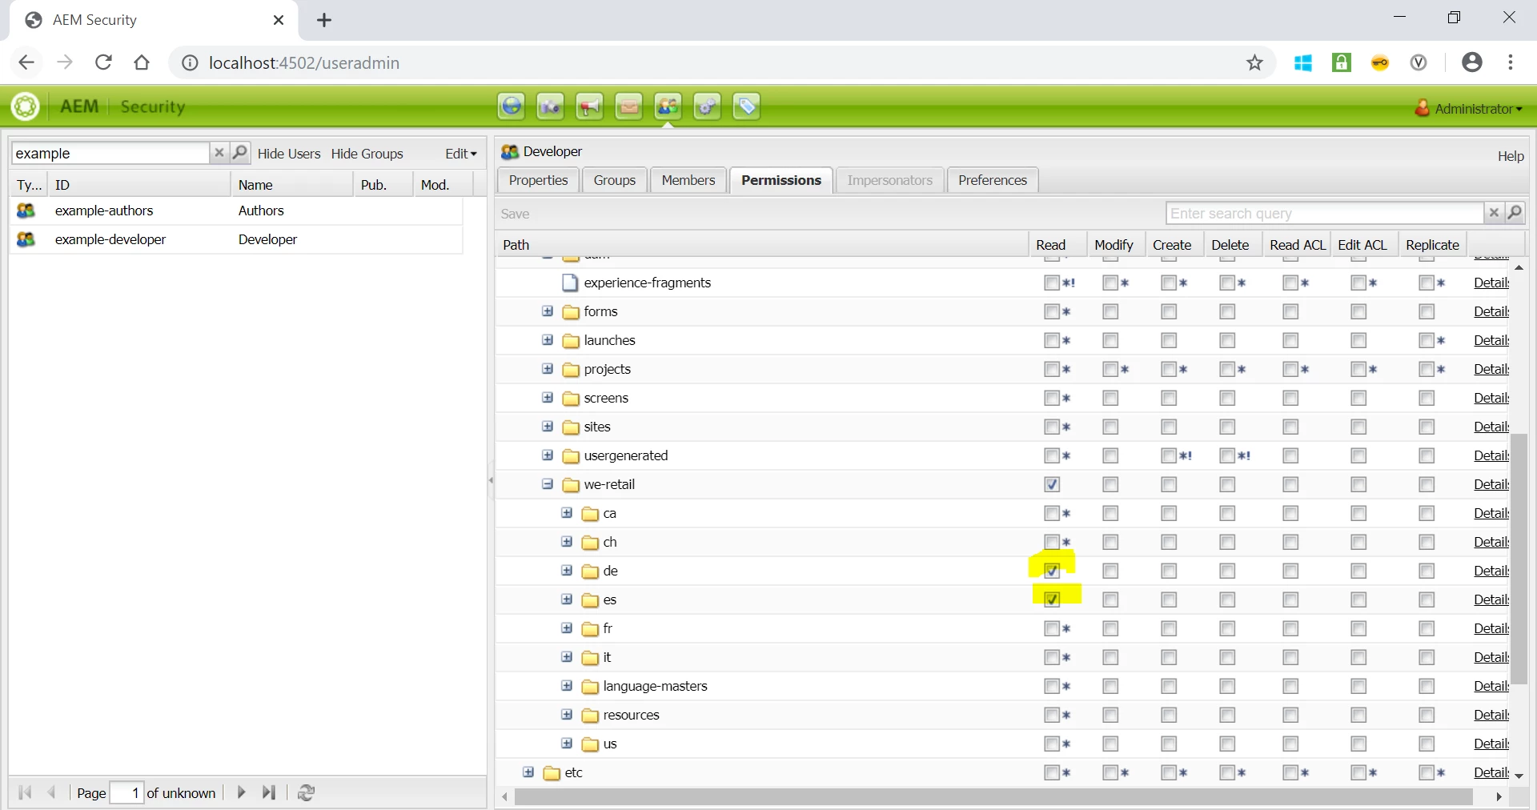Viewport: 1537px width, 810px height.
Task: Expand the launches folder
Action: click(548, 340)
